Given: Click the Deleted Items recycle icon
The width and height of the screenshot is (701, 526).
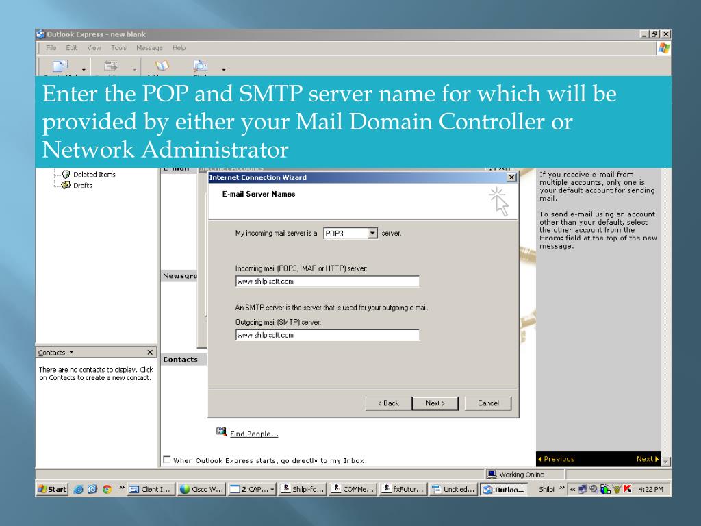Looking at the screenshot, I should pyautogui.click(x=66, y=175).
